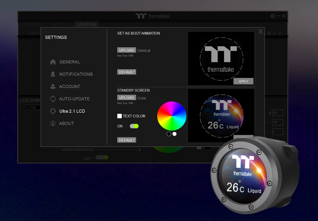This screenshot has height=221, width=318.
Task: Click the Account person icon
Action: 53,86
